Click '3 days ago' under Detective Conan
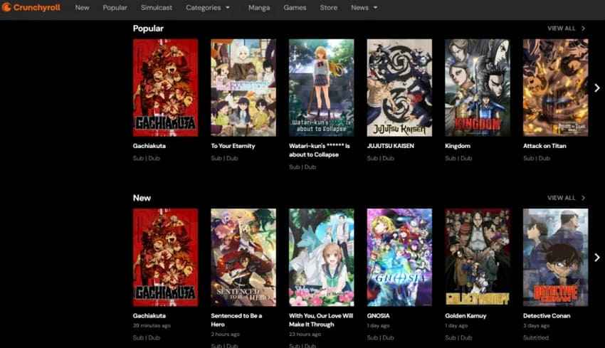This screenshot has height=348, width=605. (x=537, y=326)
